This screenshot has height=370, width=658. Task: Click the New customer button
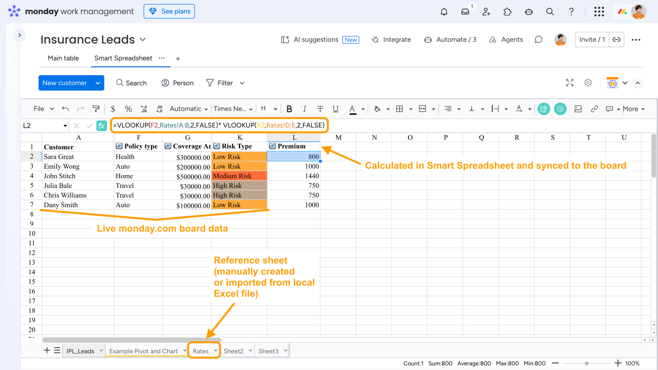click(x=65, y=83)
